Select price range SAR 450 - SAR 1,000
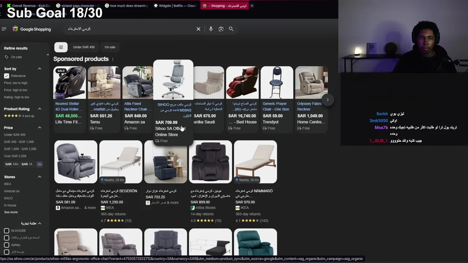The image size is (468, 263). click(19, 142)
